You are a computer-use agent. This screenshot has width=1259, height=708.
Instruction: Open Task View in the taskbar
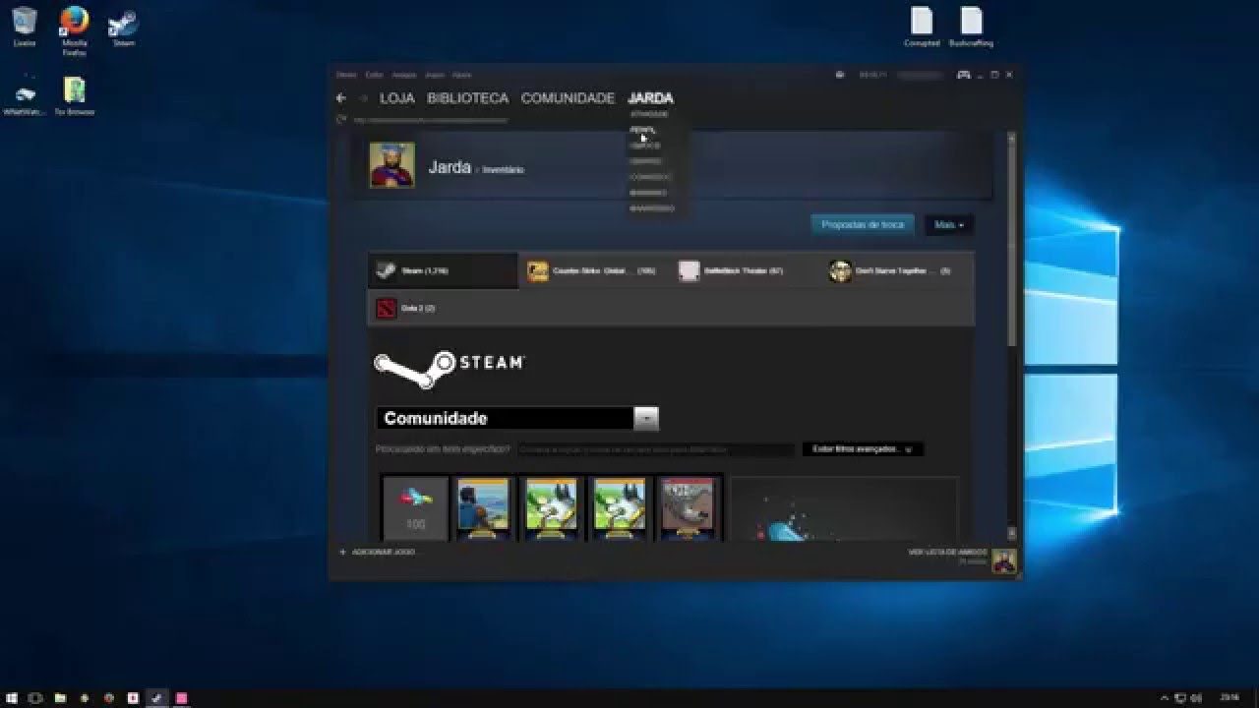(x=35, y=698)
